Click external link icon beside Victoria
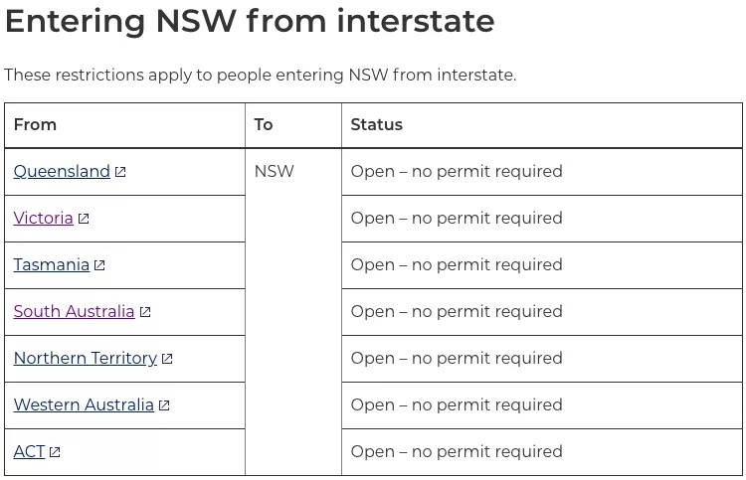Image resolution: width=746 pixels, height=480 pixels. pyautogui.click(x=84, y=219)
